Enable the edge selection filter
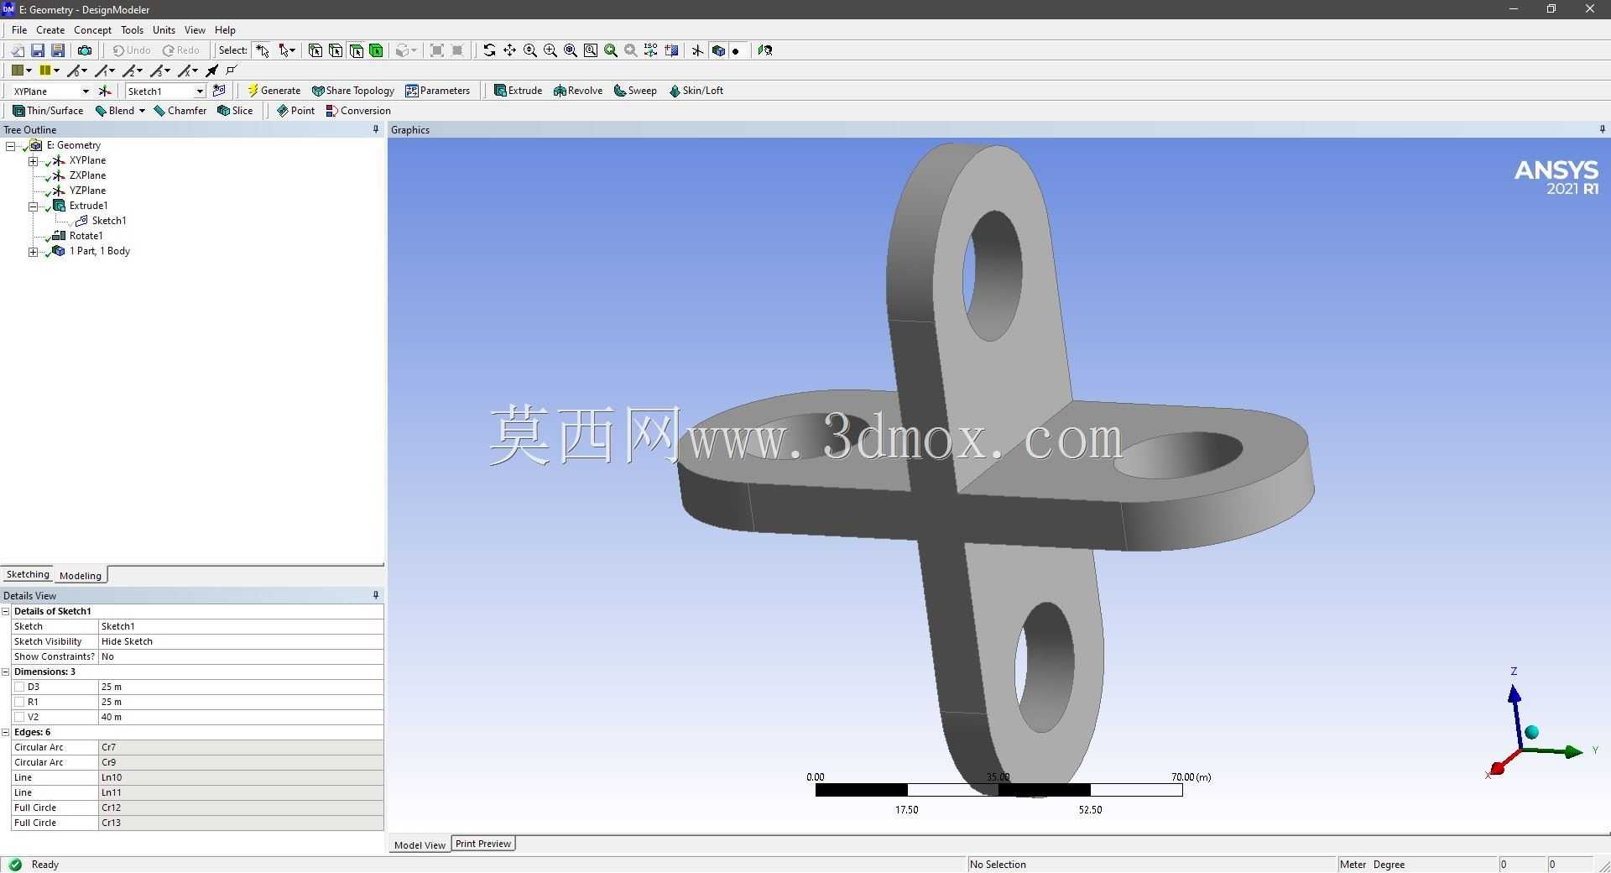Viewport: 1611px width, 873px height. coord(336,50)
